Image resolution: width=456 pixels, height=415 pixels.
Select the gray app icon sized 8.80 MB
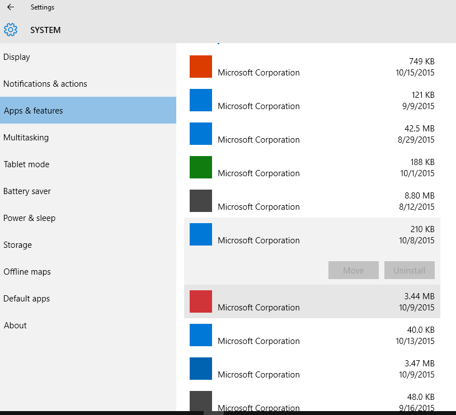click(201, 201)
